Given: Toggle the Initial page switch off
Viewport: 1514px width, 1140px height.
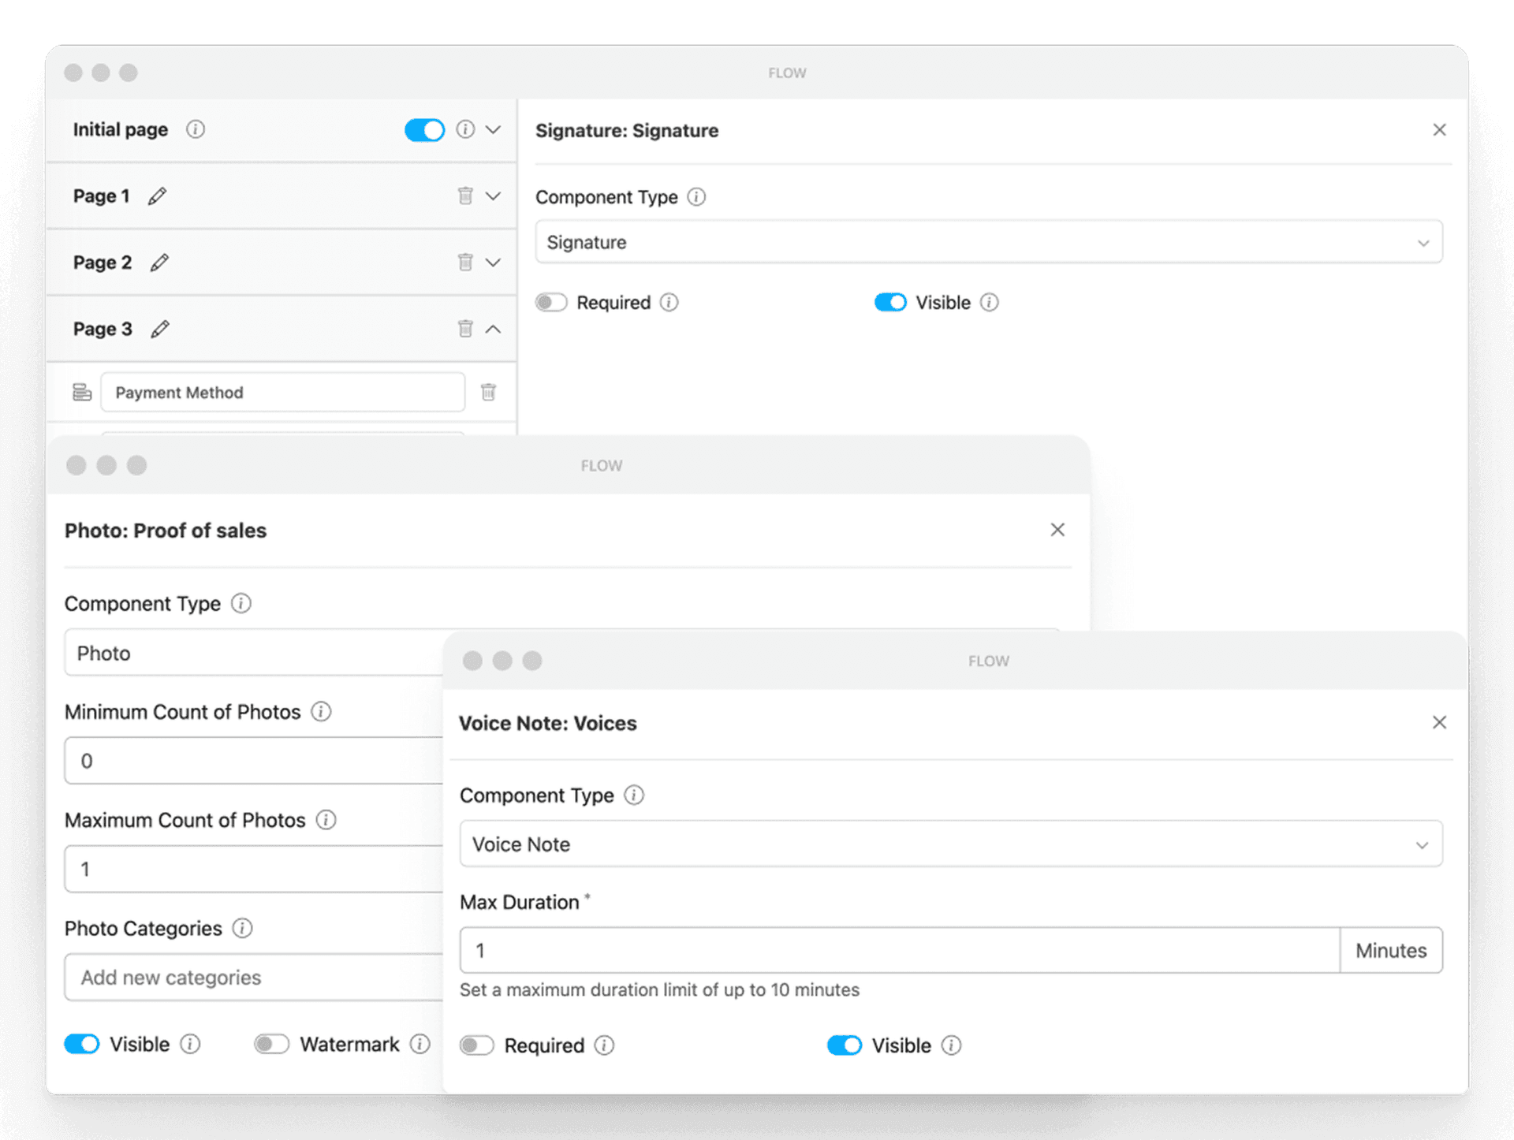Looking at the screenshot, I should 424,130.
